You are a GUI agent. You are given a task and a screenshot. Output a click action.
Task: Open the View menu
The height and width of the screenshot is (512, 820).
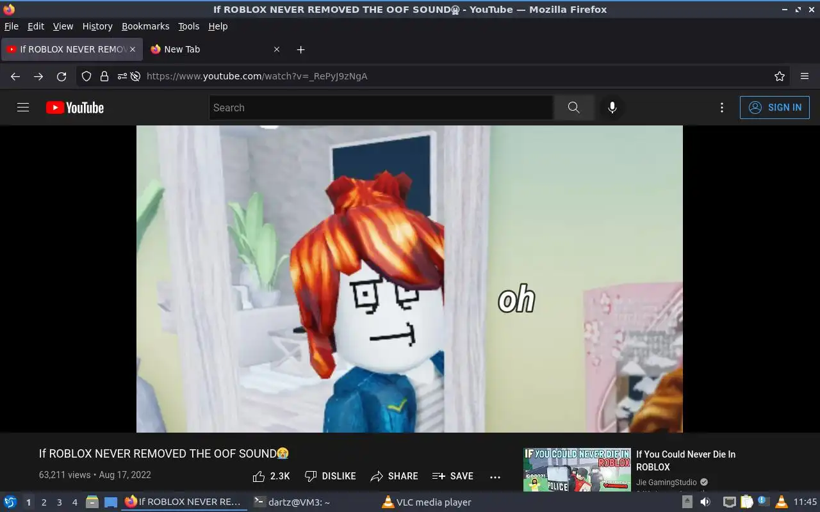[x=63, y=26]
